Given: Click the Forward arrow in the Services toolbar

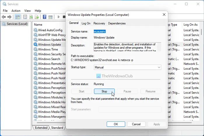Looking at the screenshot, I should (9, 17).
